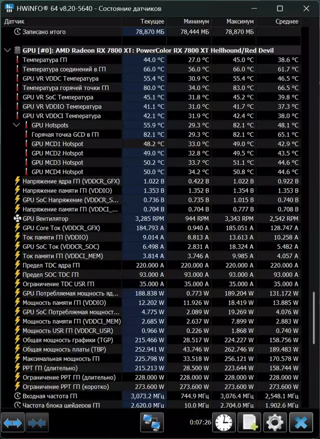Image resolution: width=320 pixels, height=439 pixels.
Task: Click thermometer icon beside Температура горячей точки ГП
Action: 17,88
